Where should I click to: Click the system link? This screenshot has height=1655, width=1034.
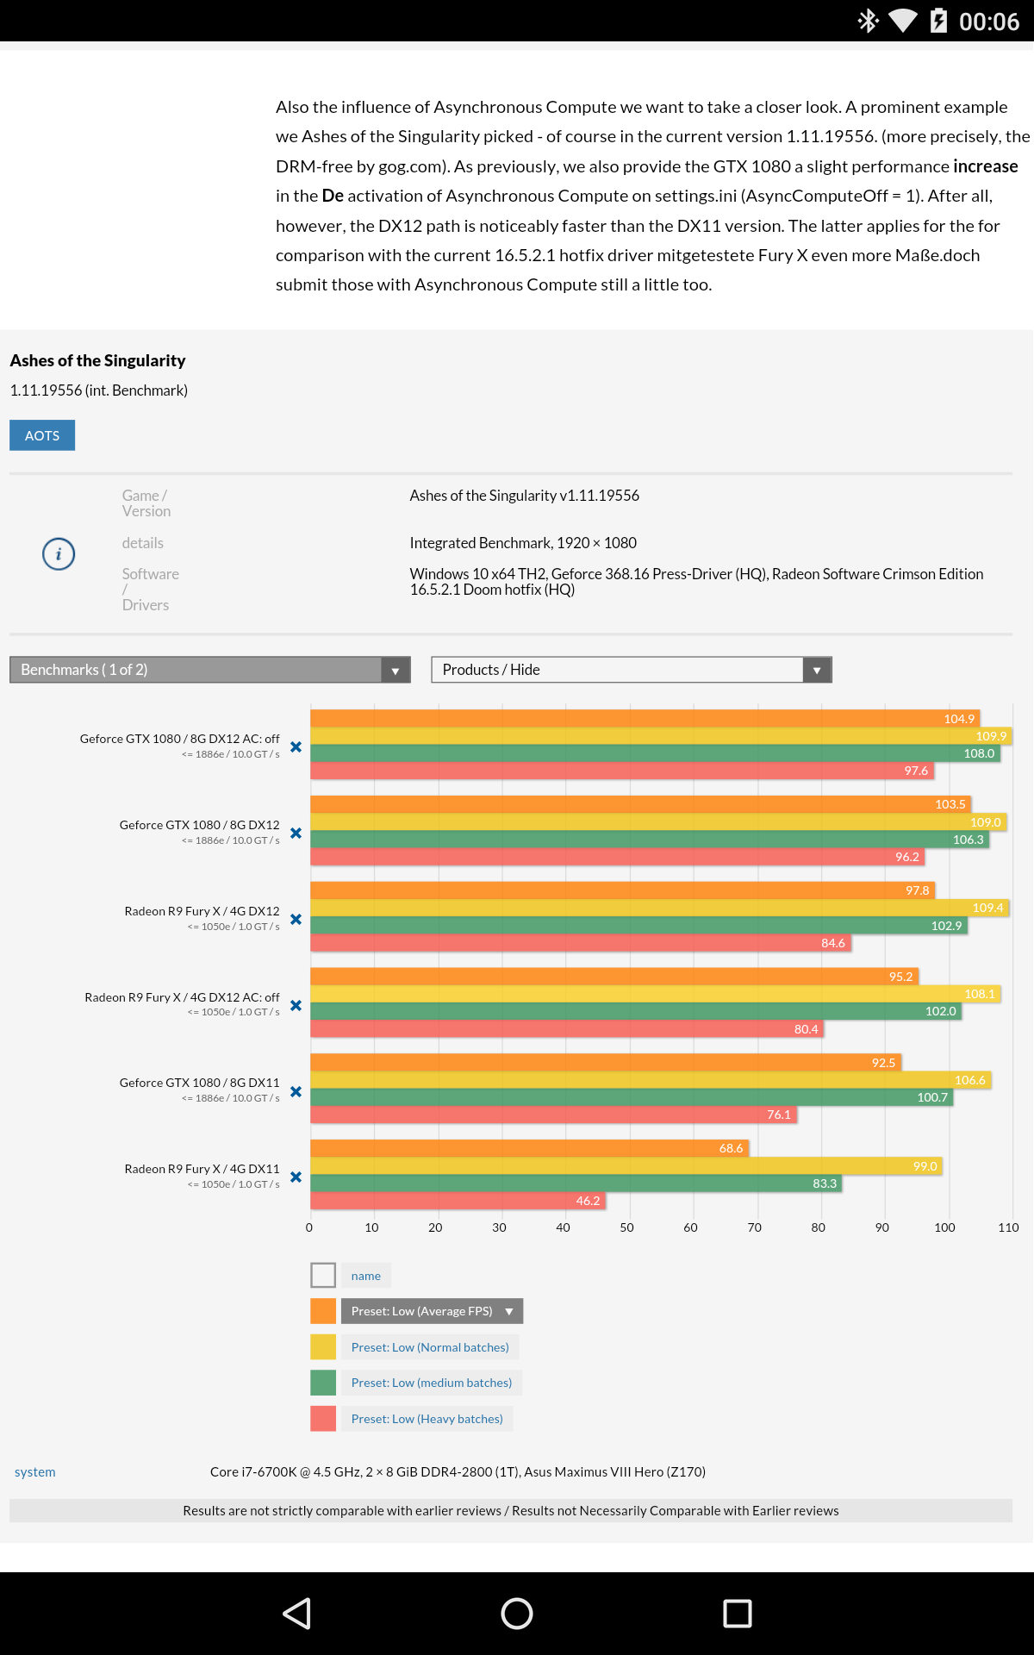35,1472
